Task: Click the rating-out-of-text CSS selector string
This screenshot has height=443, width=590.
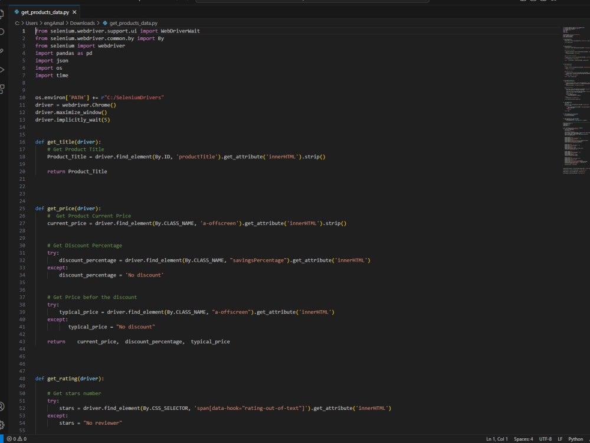Action: [x=252, y=408]
